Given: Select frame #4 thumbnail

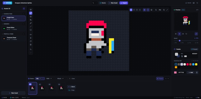Looking at the screenshot, I should (61, 88).
